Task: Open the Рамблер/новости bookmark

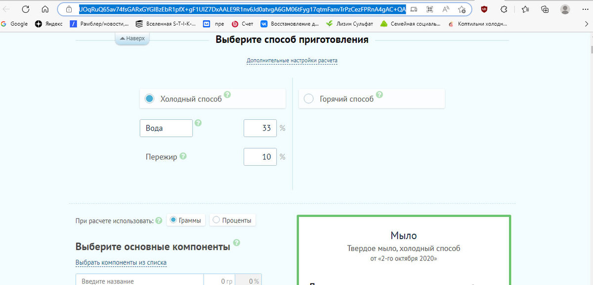Action: coord(96,23)
